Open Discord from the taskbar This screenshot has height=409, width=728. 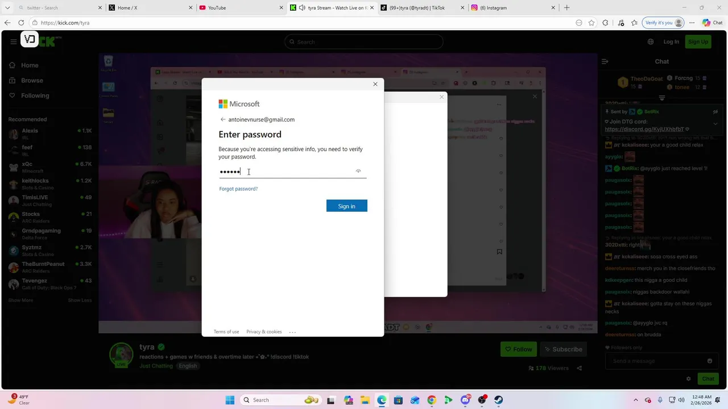(465, 400)
